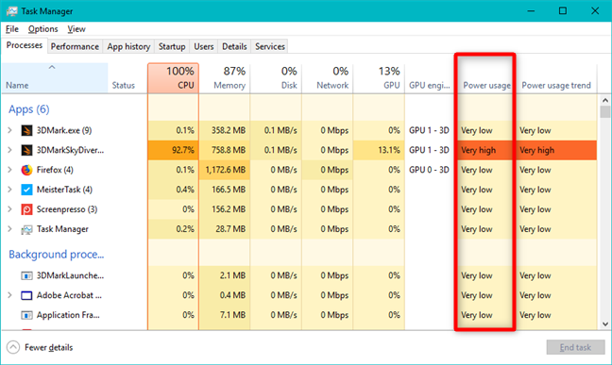Expand the Firefox (4) process group
Viewport: 612px width, 365px height.
[x=9, y=170]
